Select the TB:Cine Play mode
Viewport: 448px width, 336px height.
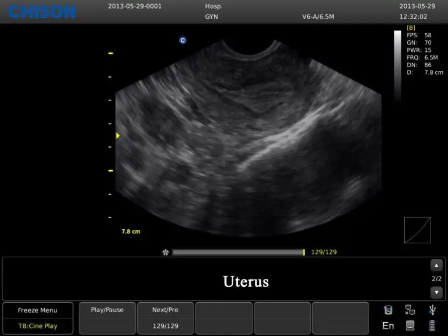(x=38, y=326)
